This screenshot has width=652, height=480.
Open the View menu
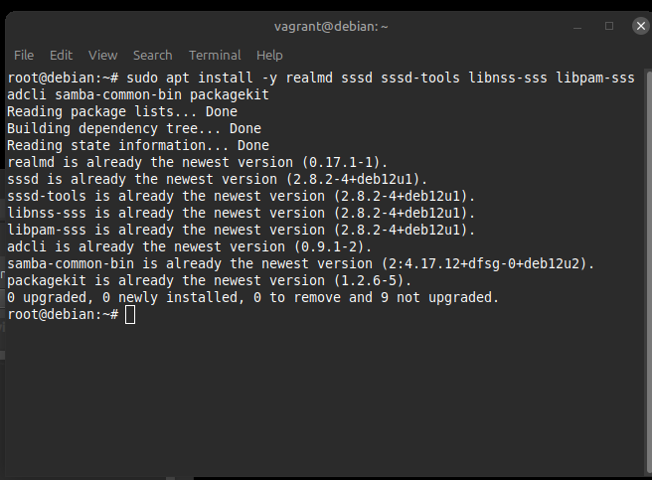point(102,56)
